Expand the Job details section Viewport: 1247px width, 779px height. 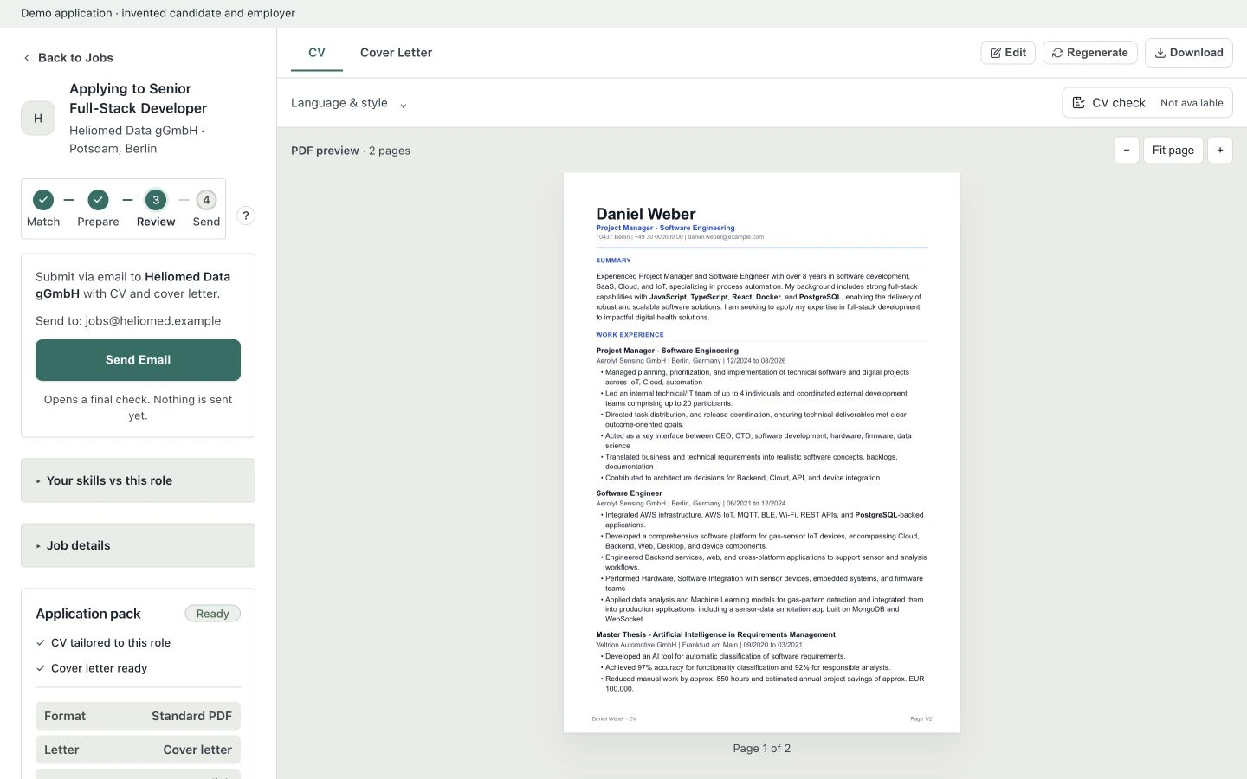138,545
